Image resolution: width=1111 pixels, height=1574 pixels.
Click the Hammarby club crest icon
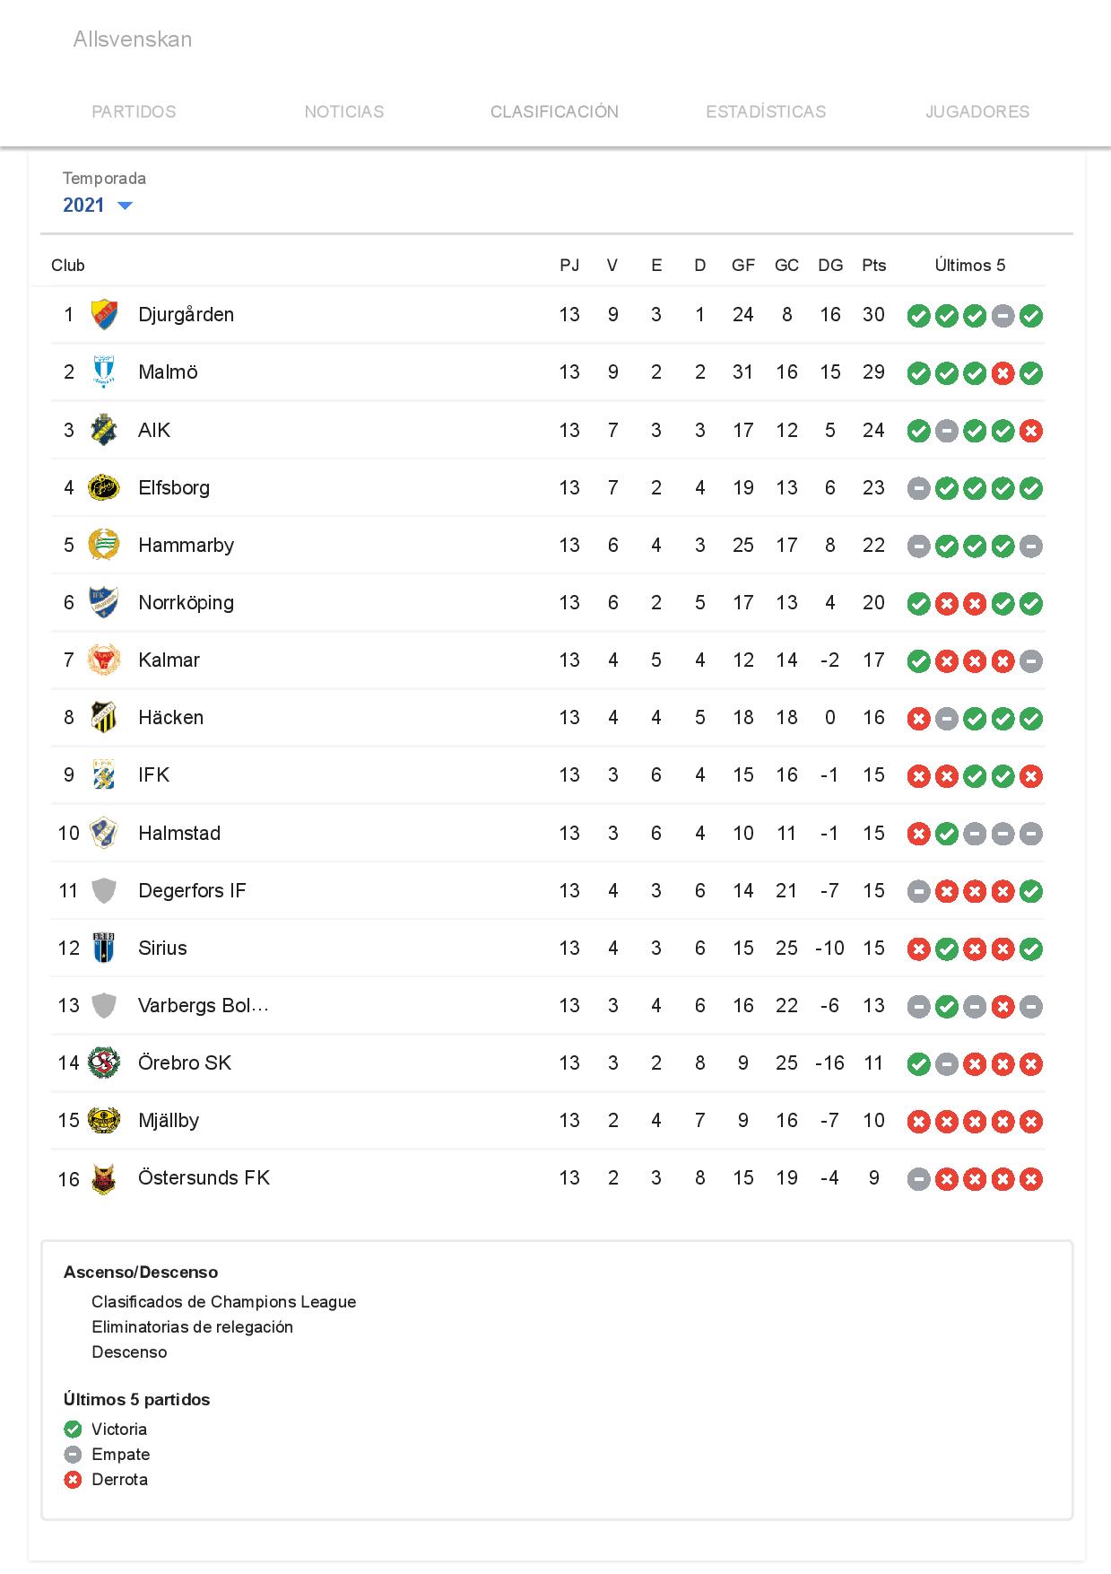click(104, 545)
